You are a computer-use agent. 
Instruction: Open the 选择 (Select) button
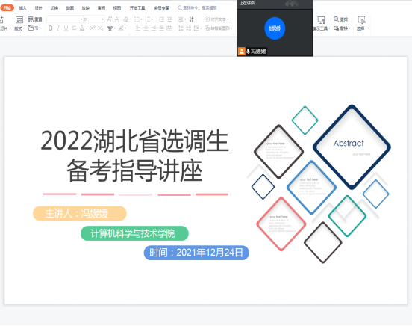tap(361, 24)
